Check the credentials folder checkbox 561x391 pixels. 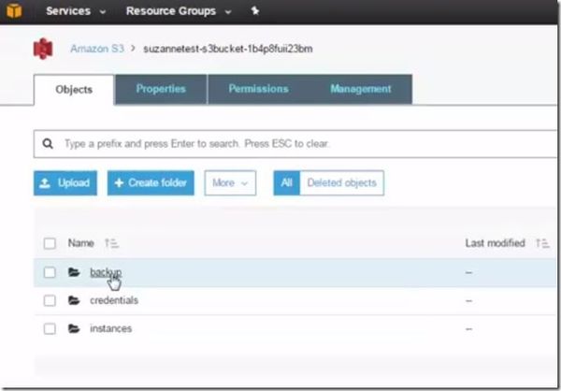click(x=50, y=300)
